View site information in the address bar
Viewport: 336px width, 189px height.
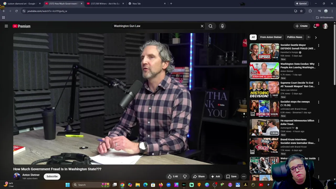pyautogui.click(x=24, y=11)
